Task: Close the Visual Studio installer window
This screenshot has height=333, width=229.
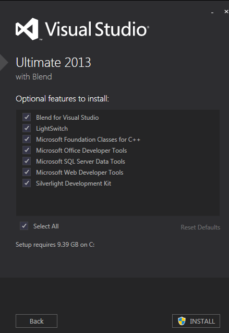Action: [x=226, y=12]
